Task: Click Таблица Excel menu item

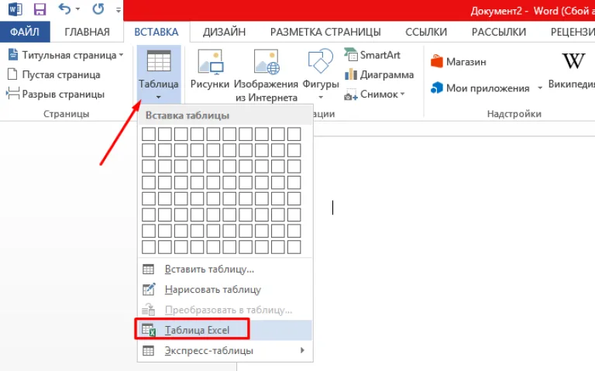Action: tap(225, 330)
